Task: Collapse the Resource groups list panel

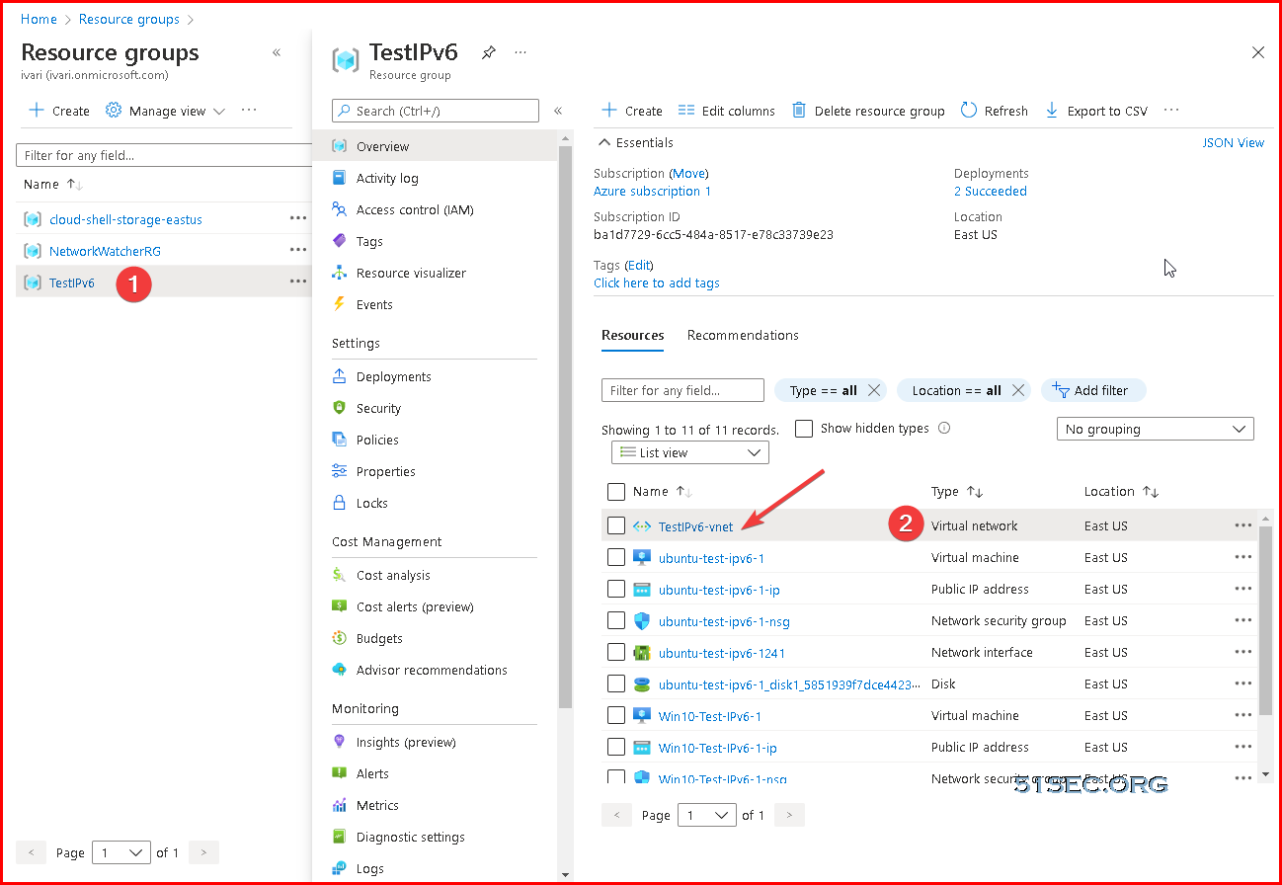Action: (x=277, y=52)
